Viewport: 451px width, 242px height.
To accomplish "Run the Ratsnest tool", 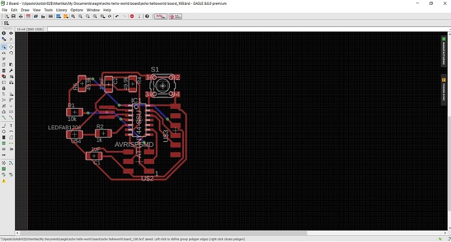I will (4, 163).
